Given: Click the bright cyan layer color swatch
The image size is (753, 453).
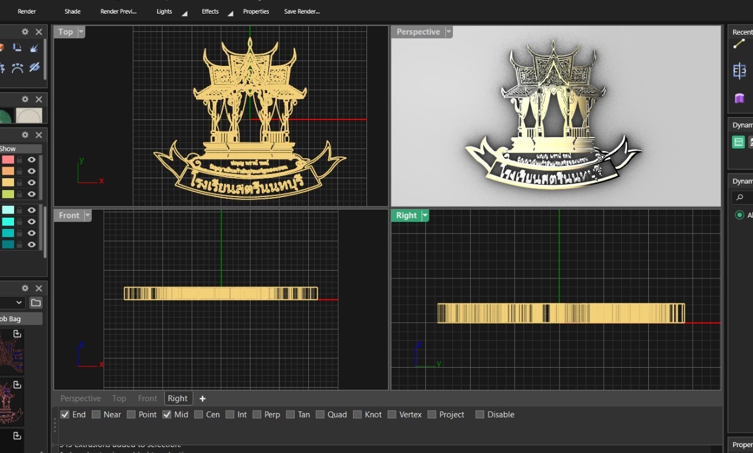Looking at the screenshot, I should point(8,221).
